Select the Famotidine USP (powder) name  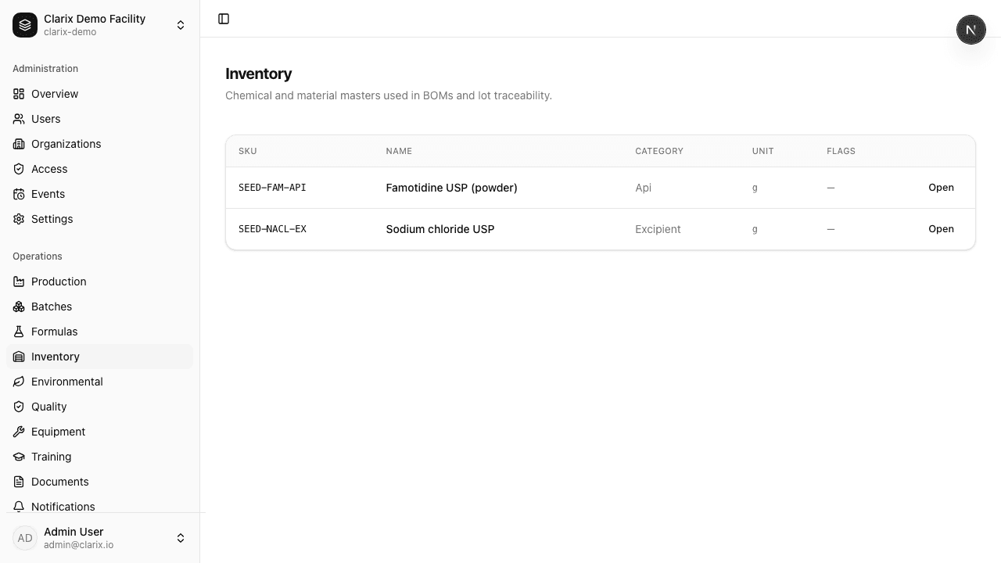tap(451, 188)
